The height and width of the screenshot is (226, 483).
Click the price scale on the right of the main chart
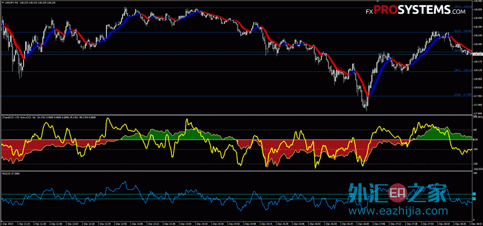click(x=477, y=58)
